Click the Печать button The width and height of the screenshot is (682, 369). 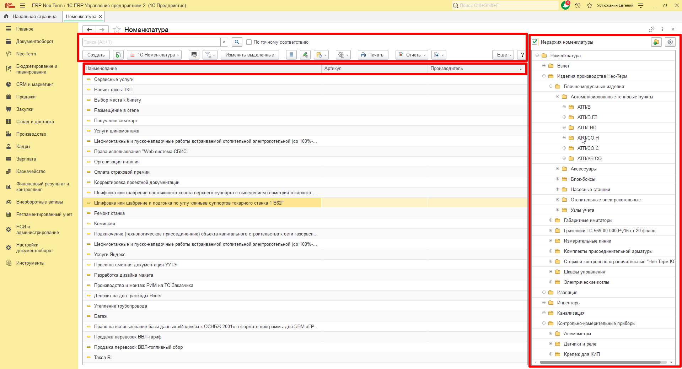pyautogui.click(x=373, y=55)
